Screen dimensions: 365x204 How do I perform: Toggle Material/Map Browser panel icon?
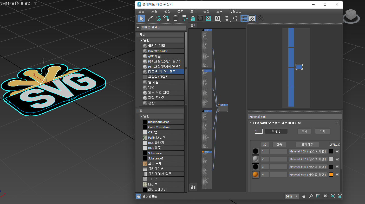pyautogui.click(x=244, y=18)
